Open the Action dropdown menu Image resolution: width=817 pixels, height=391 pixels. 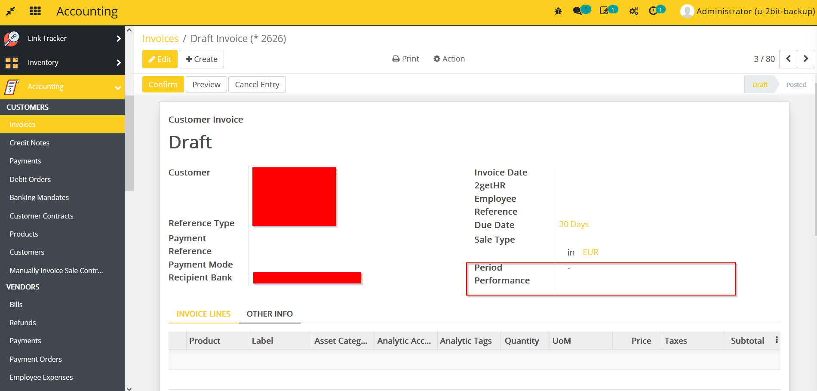[x=449, y=59]
